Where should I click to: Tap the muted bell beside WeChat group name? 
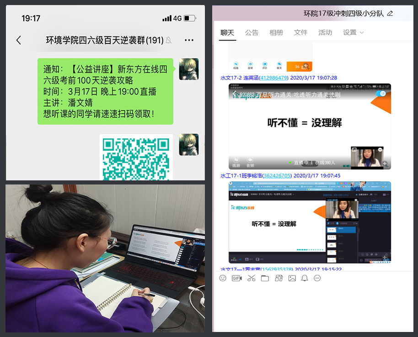[x=169, y=40]
